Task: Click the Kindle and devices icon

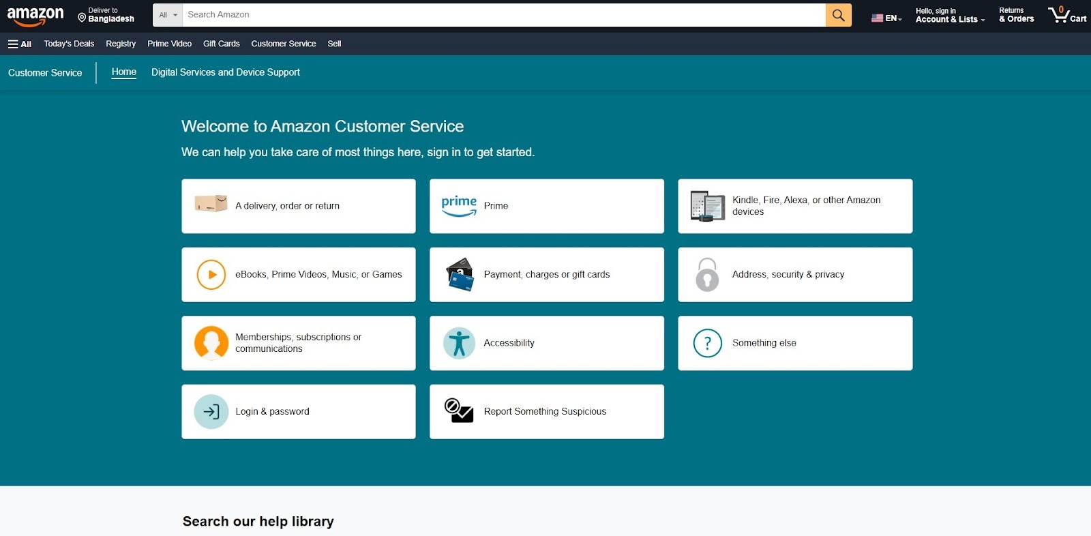Action: pyautogui.click(x=707, y=206)
